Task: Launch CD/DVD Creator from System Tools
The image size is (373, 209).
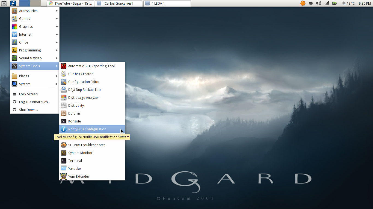Action: (x=92, y=74)
